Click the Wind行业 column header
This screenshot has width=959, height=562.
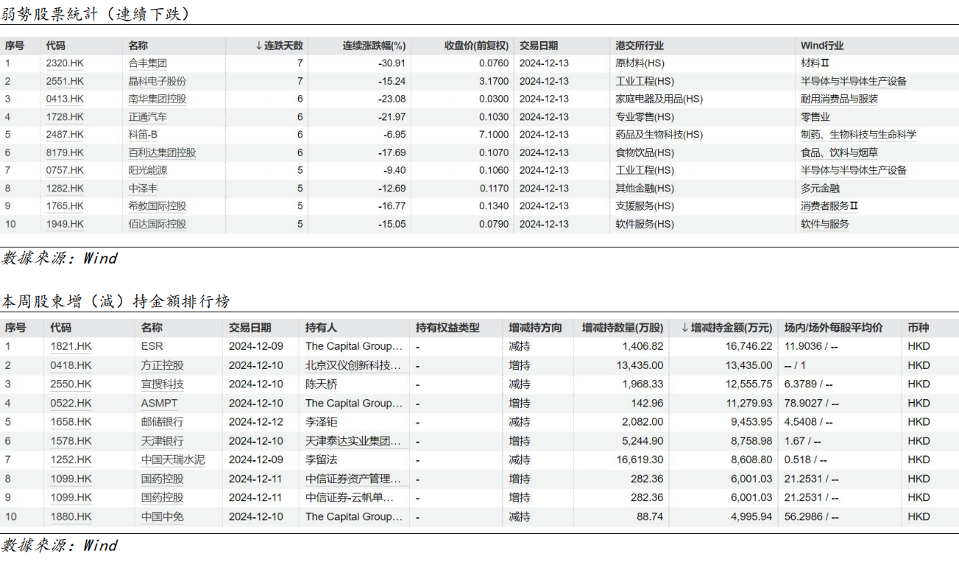tap(822, 46)
